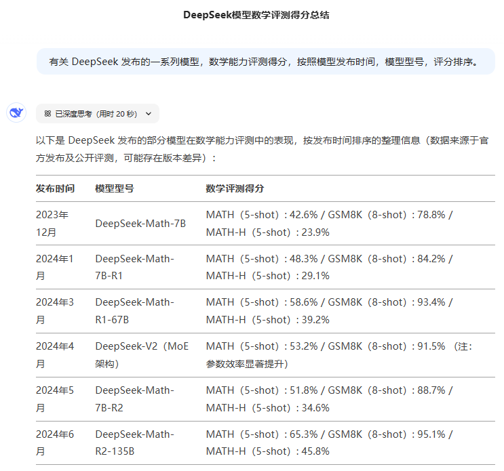Viewport: 504px width, 471px height.
Task: Click the DeepSeek-Math-7B-R2 model cell
Action: click(134, 399)
